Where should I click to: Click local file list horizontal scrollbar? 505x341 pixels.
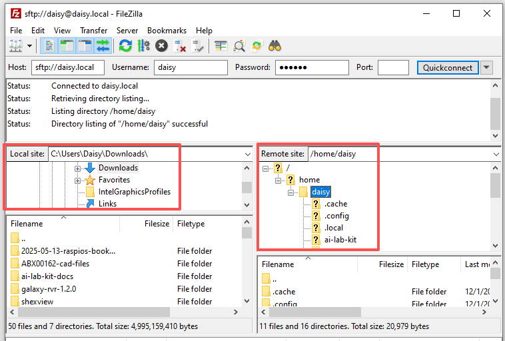[x=94, y=312]
